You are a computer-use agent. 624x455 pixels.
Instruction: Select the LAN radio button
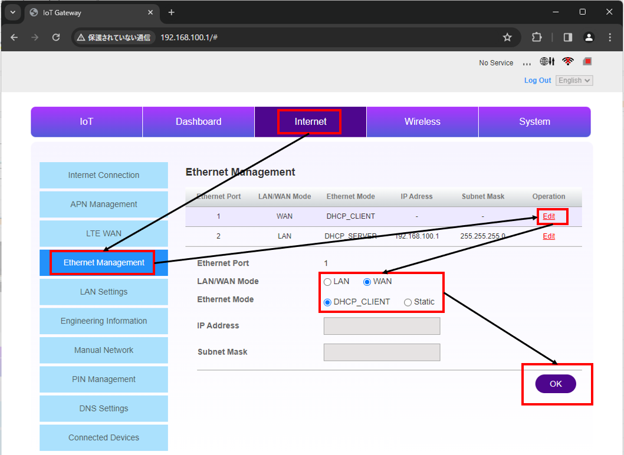point(327,282)
